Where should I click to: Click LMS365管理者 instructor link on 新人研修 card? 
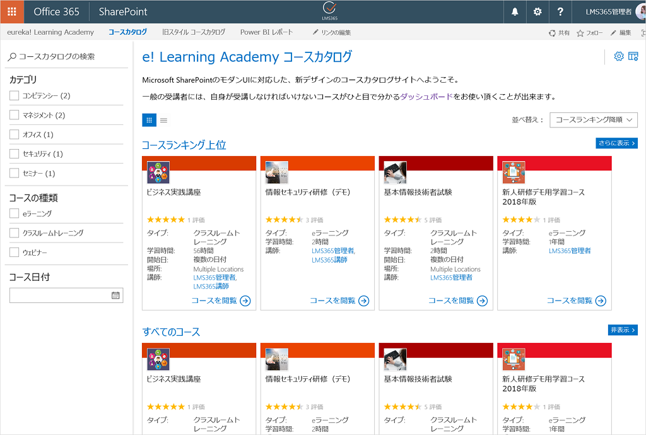tap(570, 251)
